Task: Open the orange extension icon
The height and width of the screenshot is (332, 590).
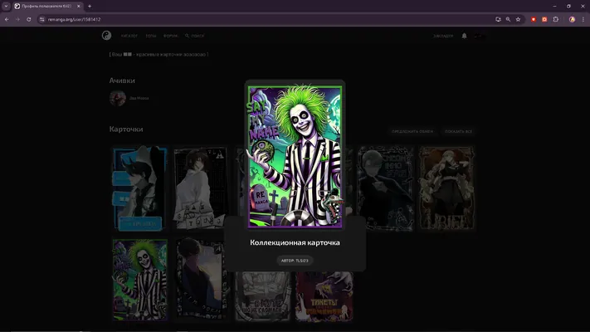Action: [x=544, y=19]
